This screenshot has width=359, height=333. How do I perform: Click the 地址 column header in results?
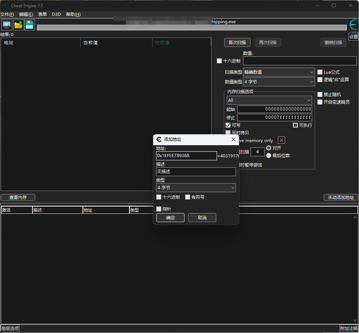41,43
